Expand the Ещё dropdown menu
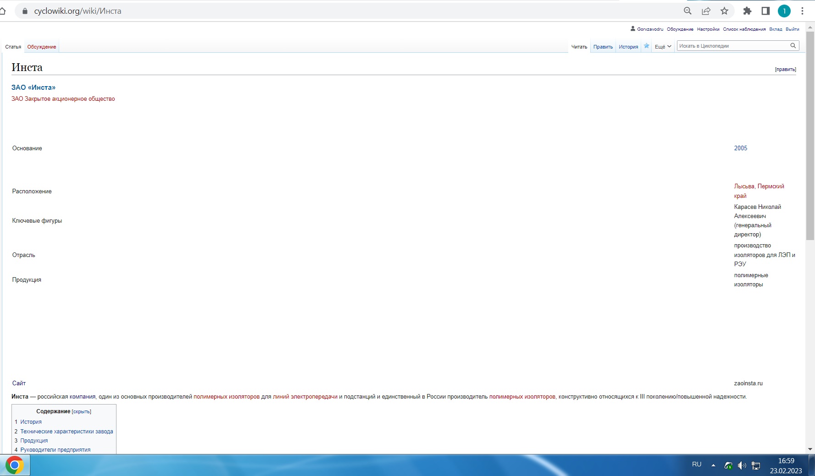The image size is (815, 476). click(663, 47)
